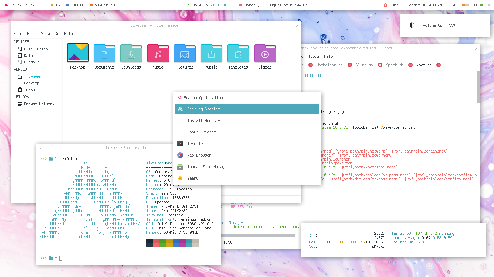This screenshot has width=494, height=277.
Task: Skip to next track in top bar
Action: point(225,5)
